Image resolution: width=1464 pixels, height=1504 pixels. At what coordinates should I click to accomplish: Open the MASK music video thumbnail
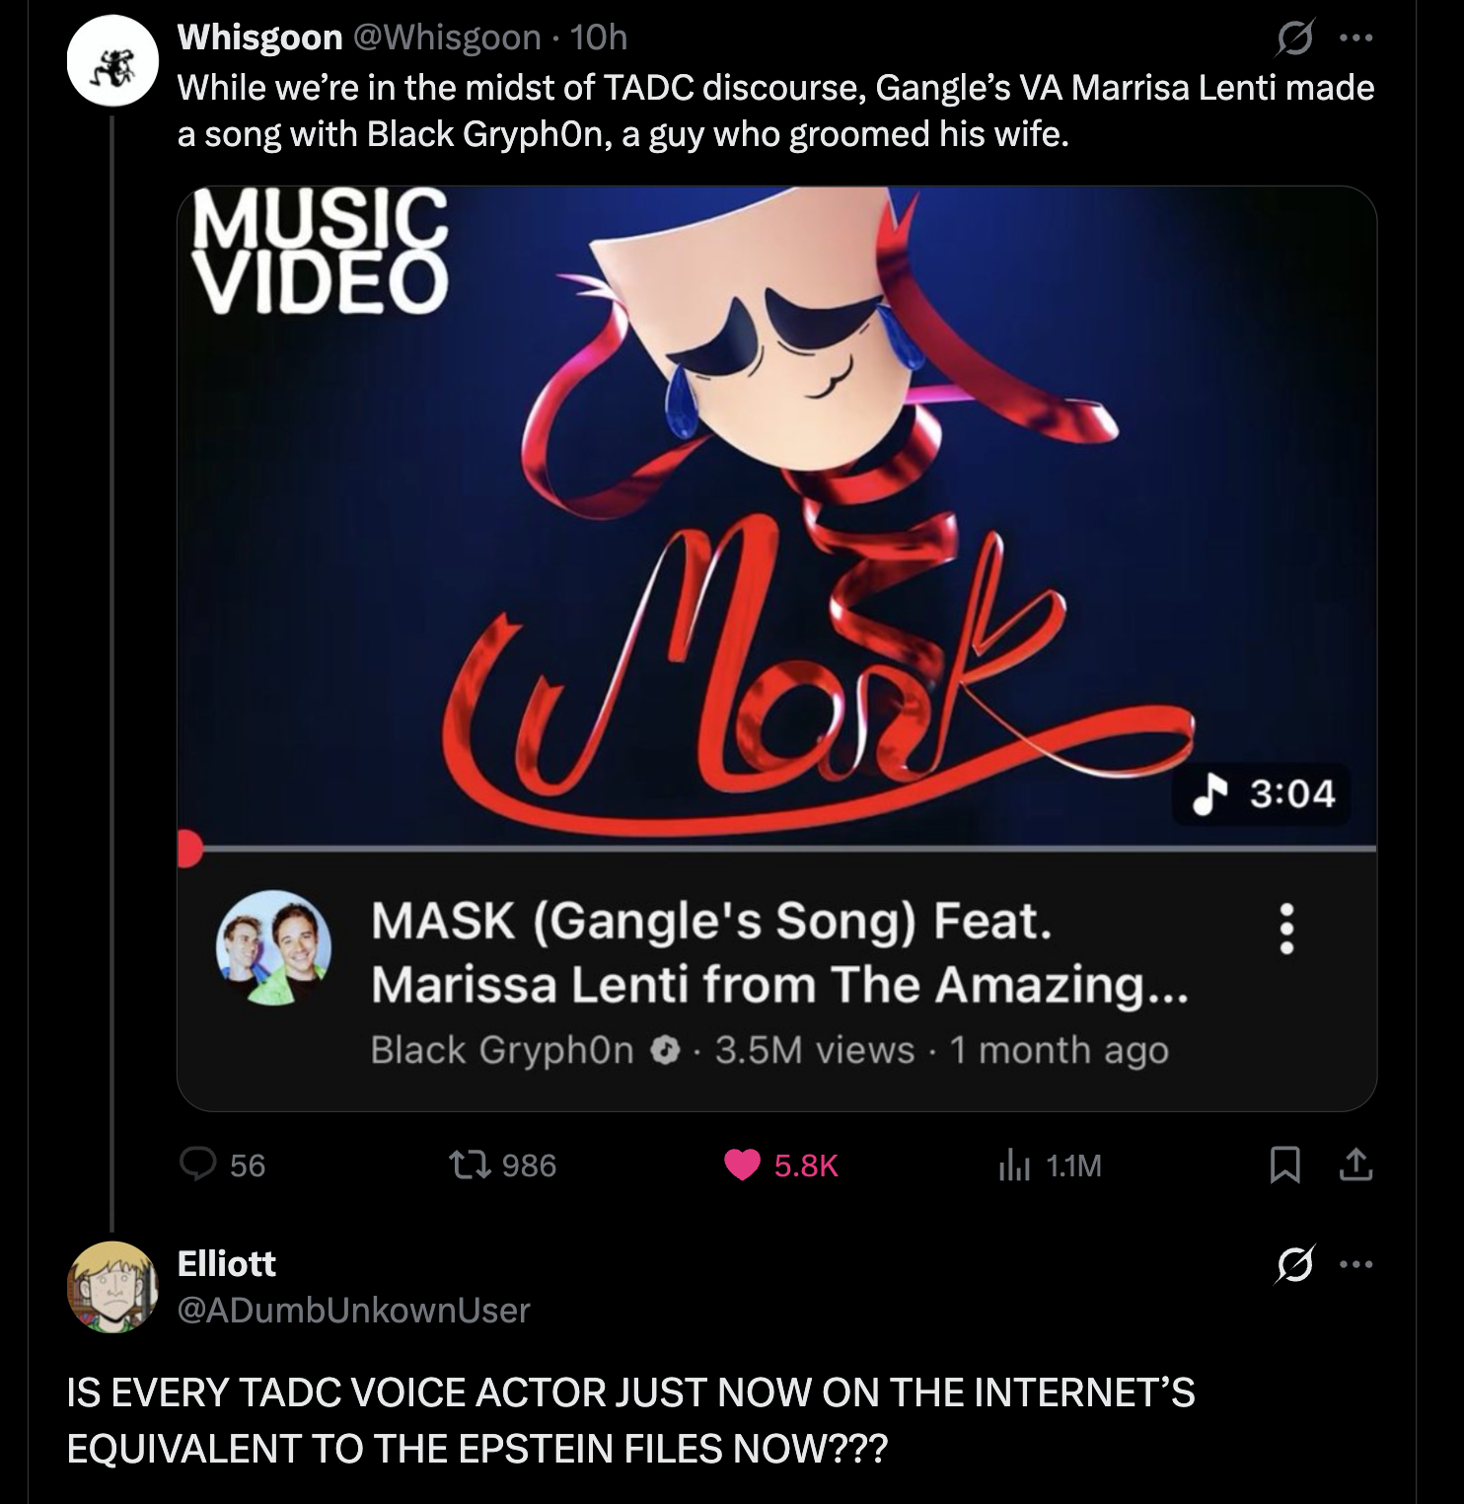[x=776, y=513]
